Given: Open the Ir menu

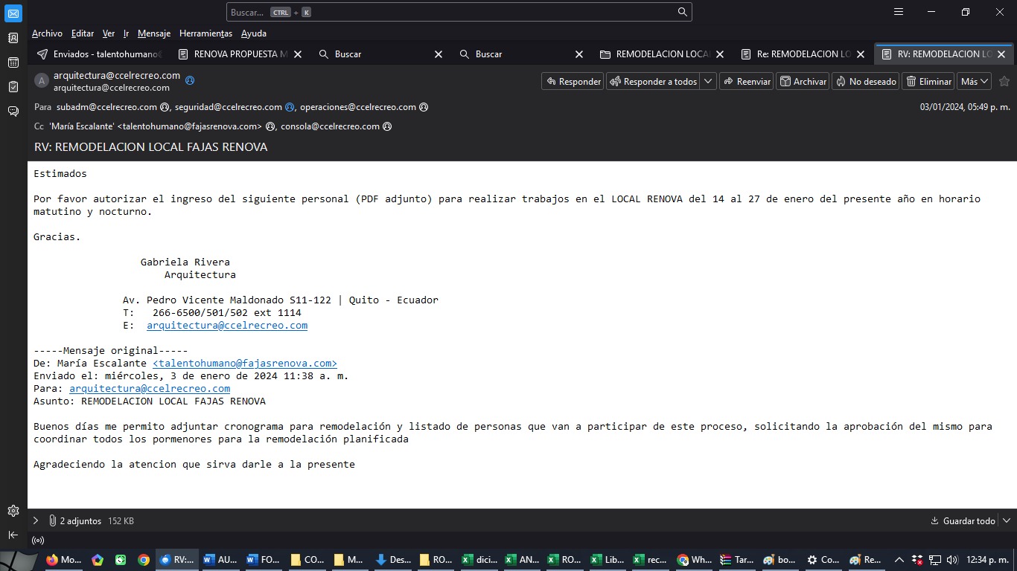Looking at the screenshot, I should pos(126,33).
